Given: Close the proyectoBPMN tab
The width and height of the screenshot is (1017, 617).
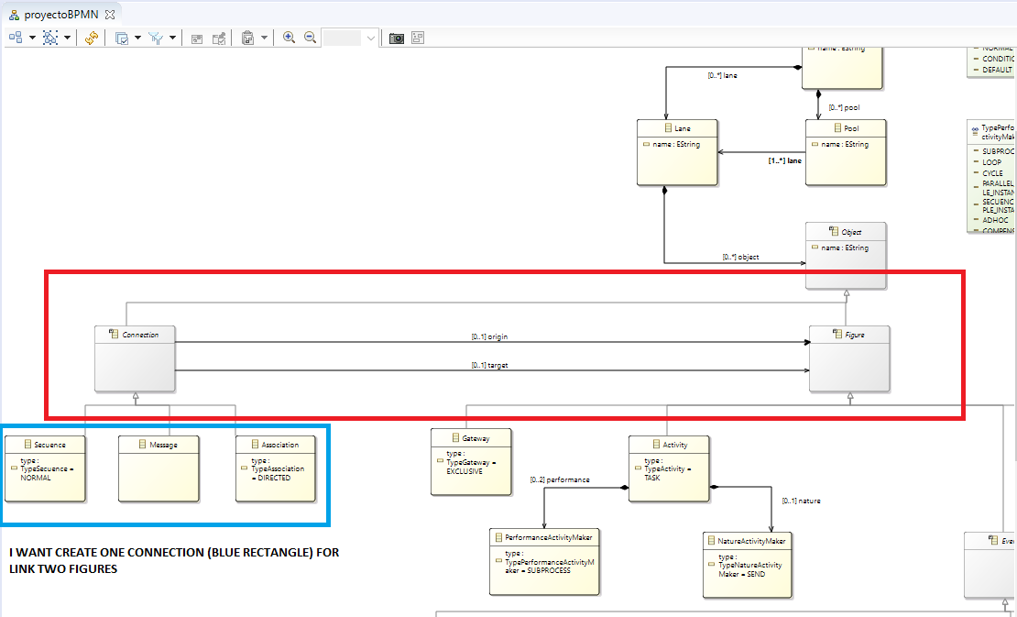Looking at the screenshot, I should pos(110,15).
